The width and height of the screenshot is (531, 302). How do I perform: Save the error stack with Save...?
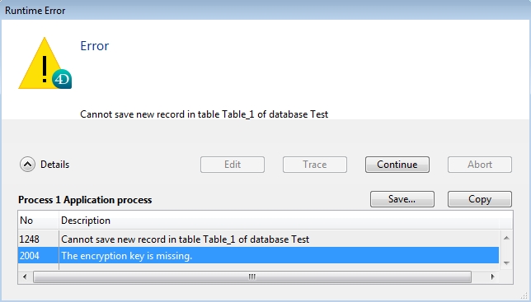click(402, 199)
